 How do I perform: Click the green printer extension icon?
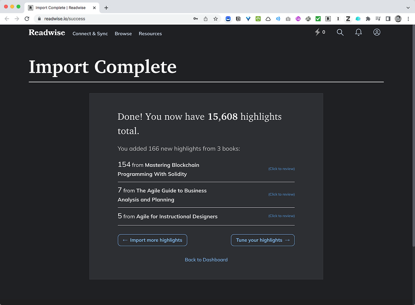coord(258,19)
